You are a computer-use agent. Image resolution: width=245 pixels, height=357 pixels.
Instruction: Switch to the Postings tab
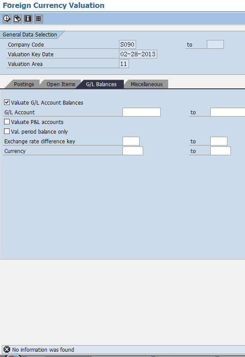click(24, 84)
